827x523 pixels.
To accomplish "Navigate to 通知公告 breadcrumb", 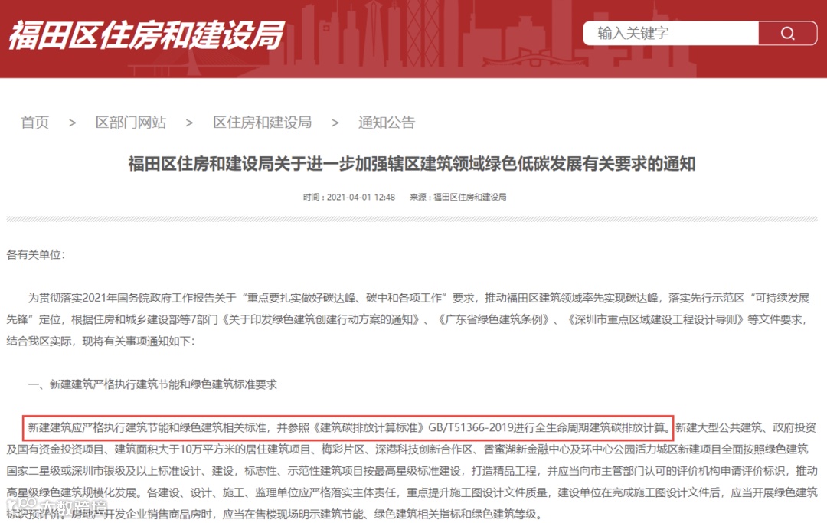I will tap(387, 123).
